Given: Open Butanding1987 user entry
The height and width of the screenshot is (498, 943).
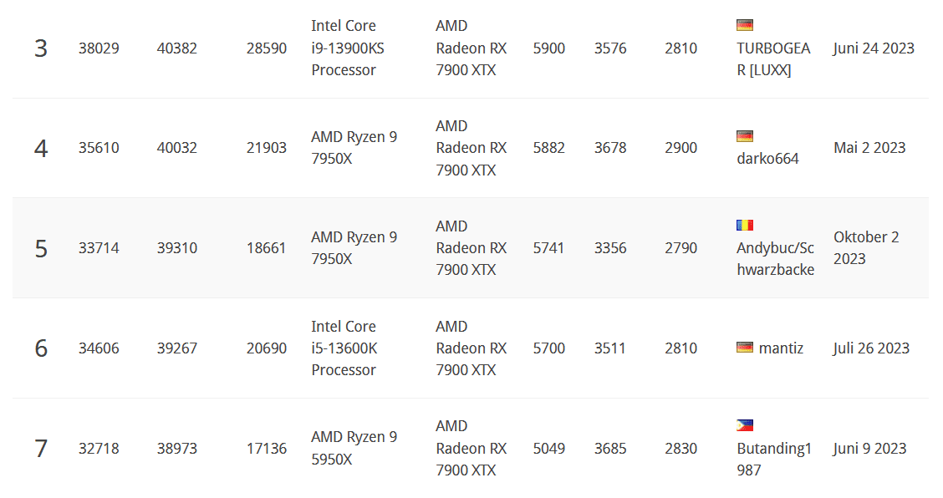Looking at the screenshot, I should [774, 460].
